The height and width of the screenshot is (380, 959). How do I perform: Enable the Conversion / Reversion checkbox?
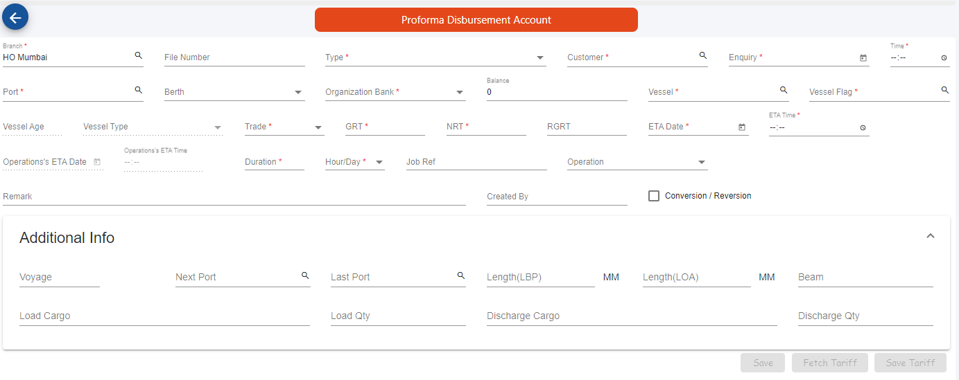click(x=654, y=196)
